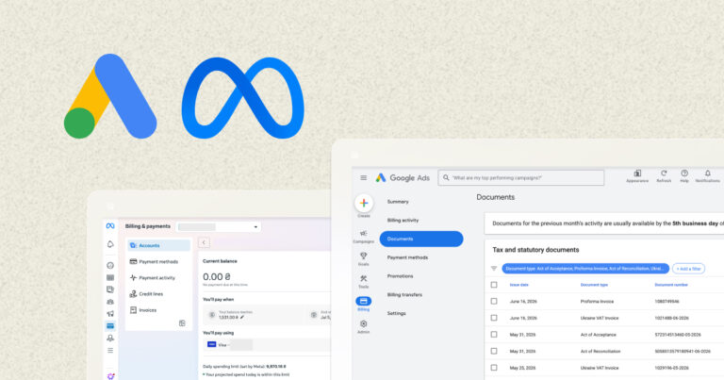Click the Google Ads search field
724x380 pixels.
520,178
